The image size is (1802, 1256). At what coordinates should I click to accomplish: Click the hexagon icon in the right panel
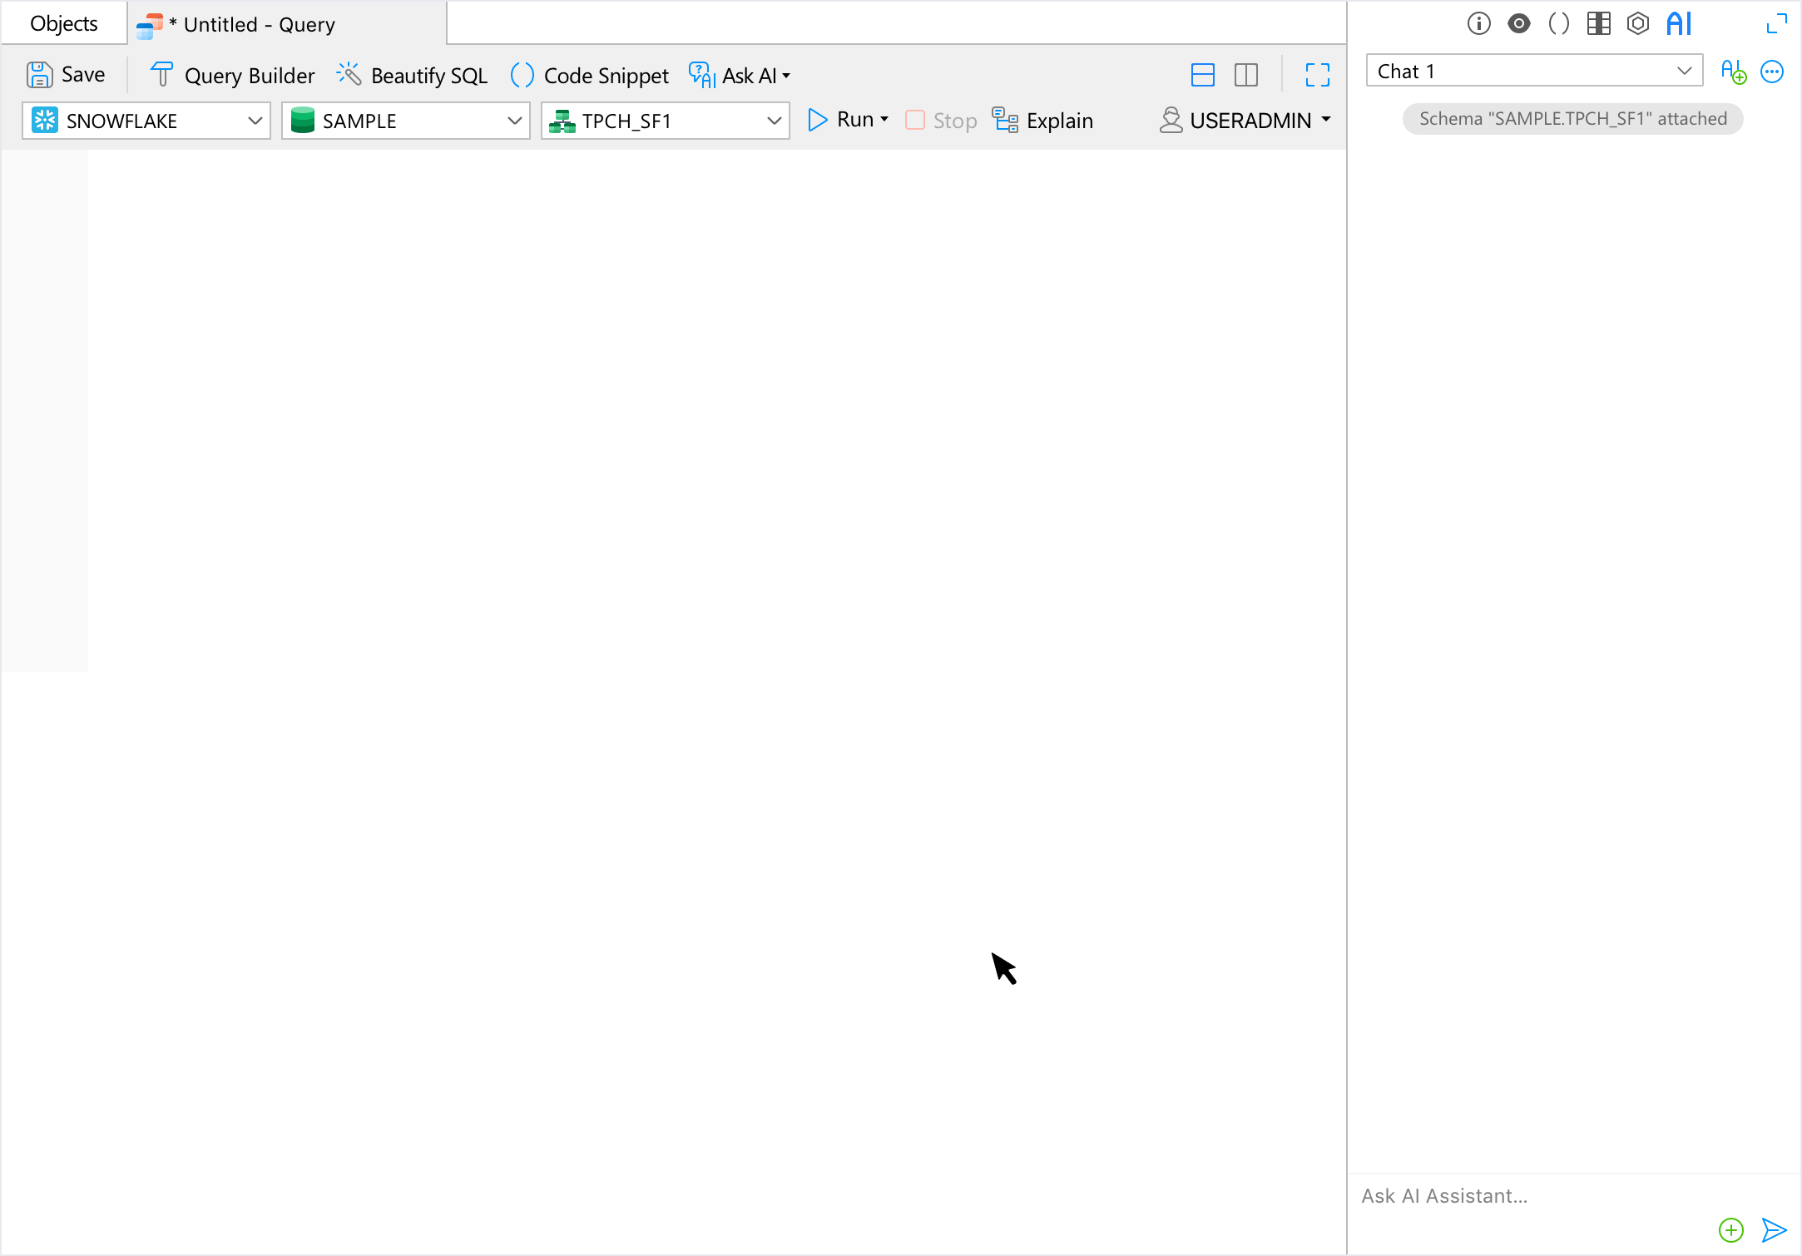pyautogui.click(x=1637, y=23)
